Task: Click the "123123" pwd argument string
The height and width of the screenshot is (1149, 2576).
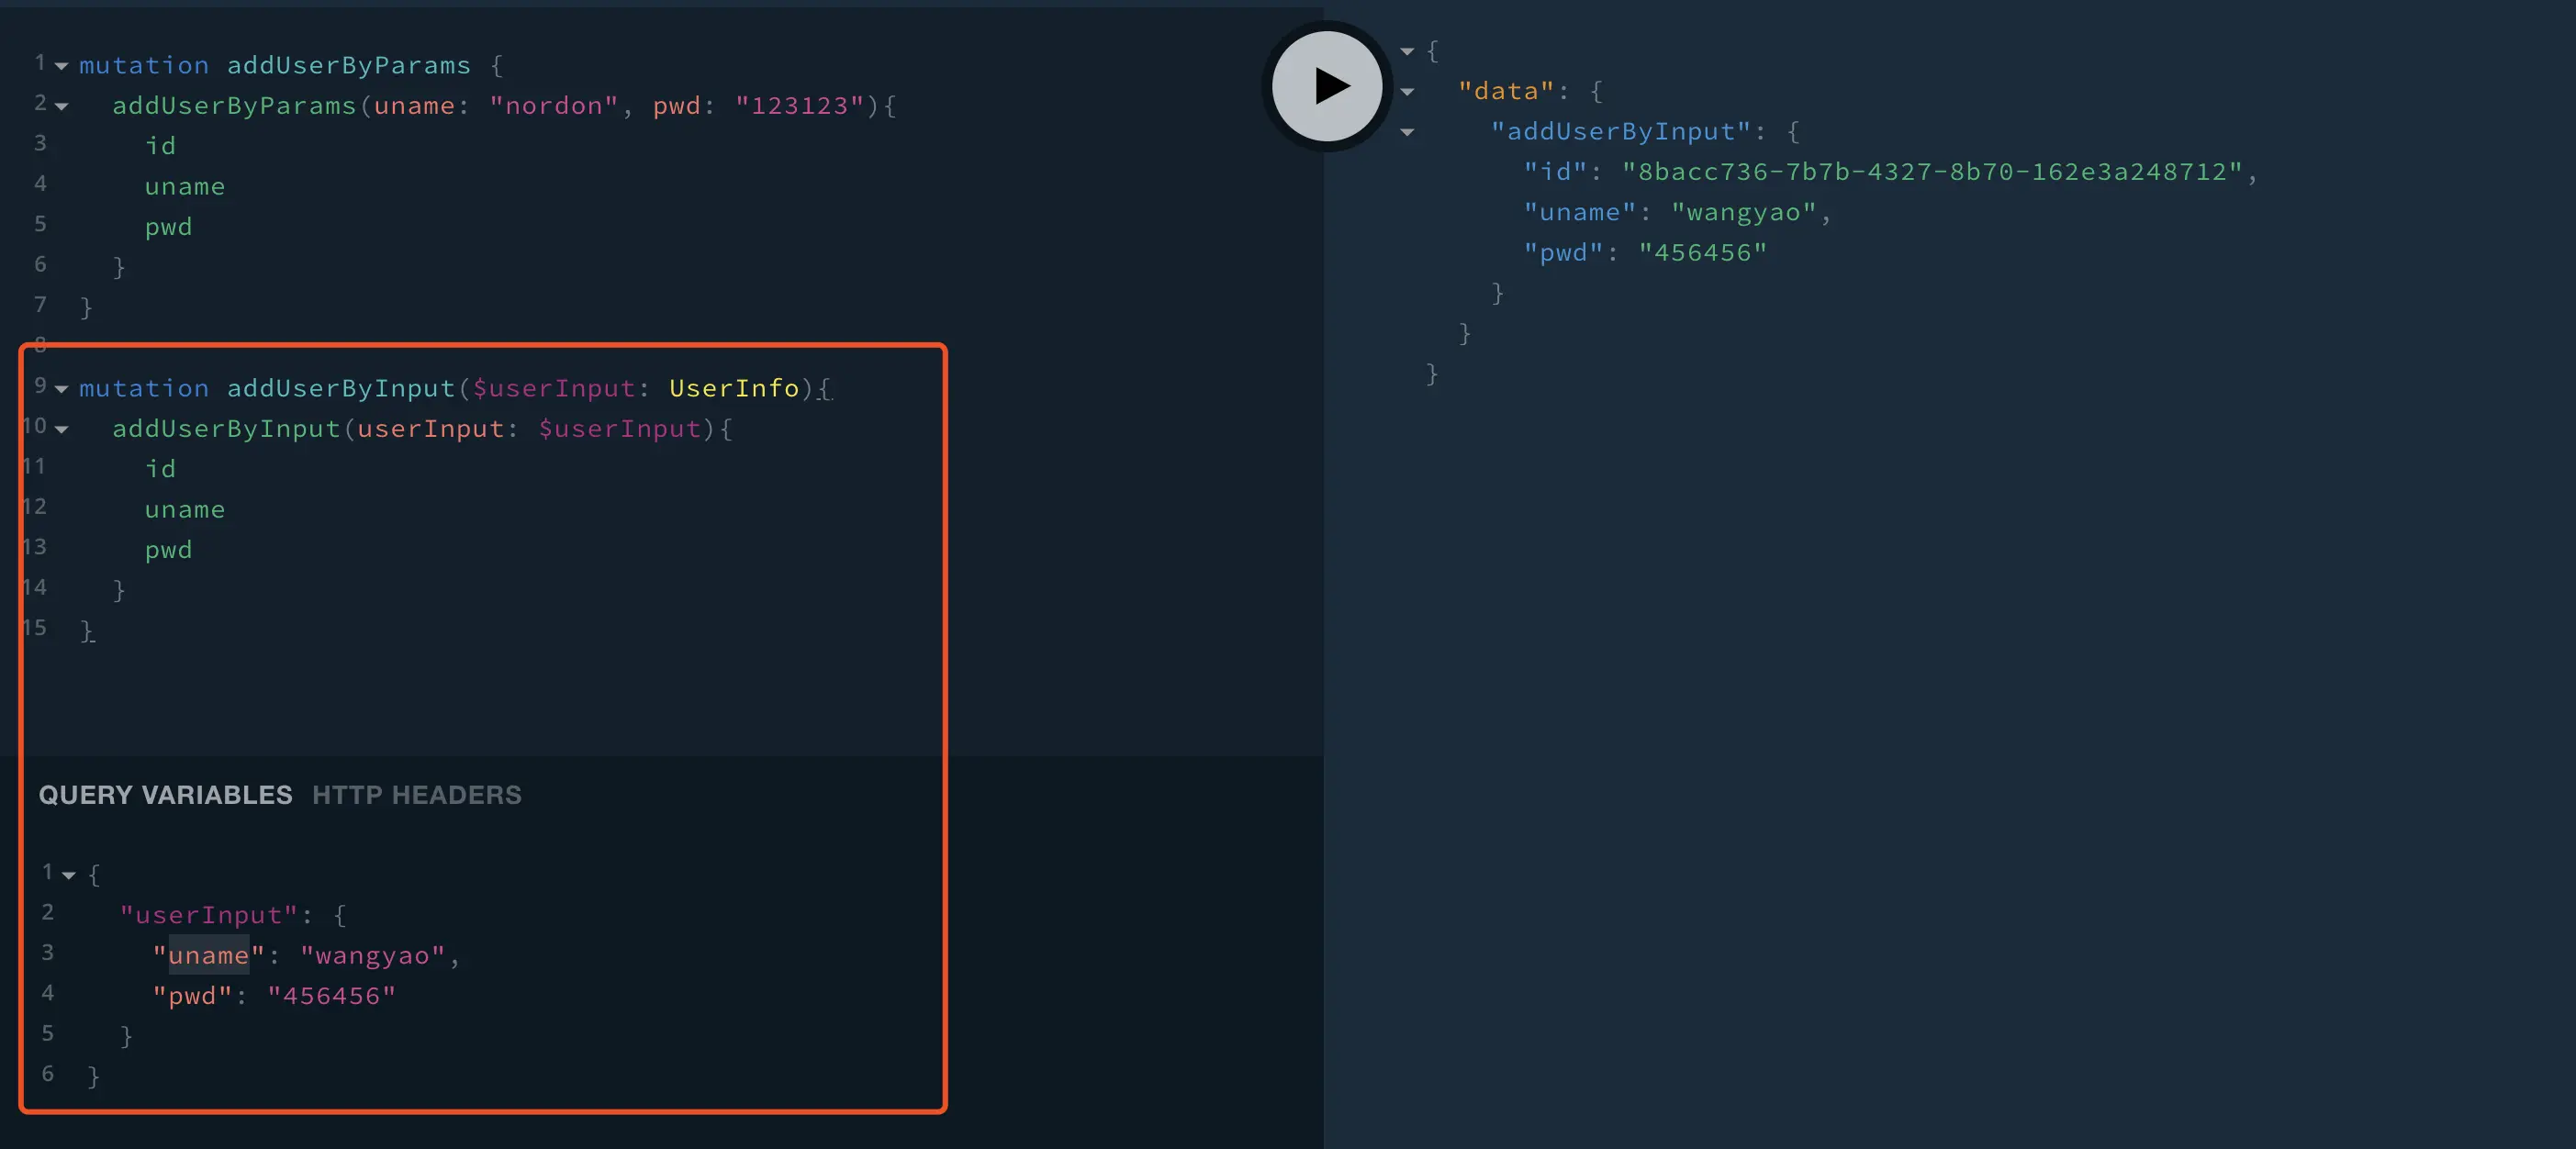Action: (798, 106)
